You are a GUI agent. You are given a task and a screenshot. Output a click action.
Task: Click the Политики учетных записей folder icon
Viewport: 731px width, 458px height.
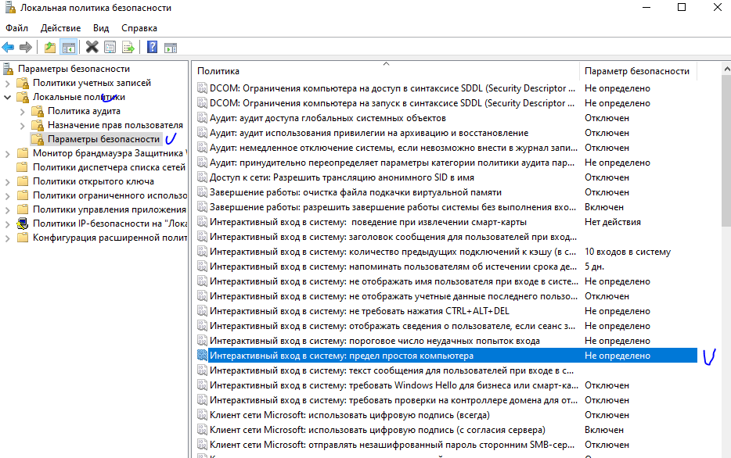click(x=22, y=83)
